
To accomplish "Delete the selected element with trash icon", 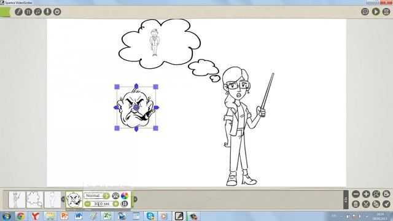I will coord(356,204).
